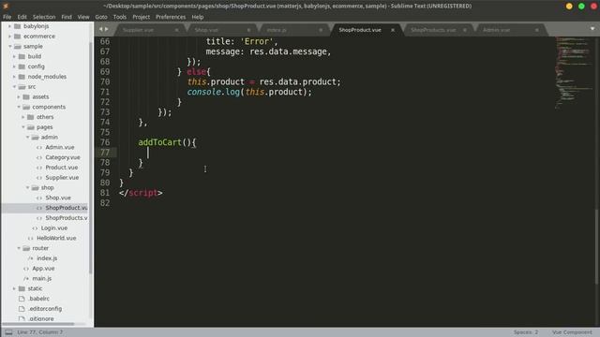Open the File menu
Image resolution: width=600 pixels, height=337 pixels.
pyautogui.click(x=7, y=17)
